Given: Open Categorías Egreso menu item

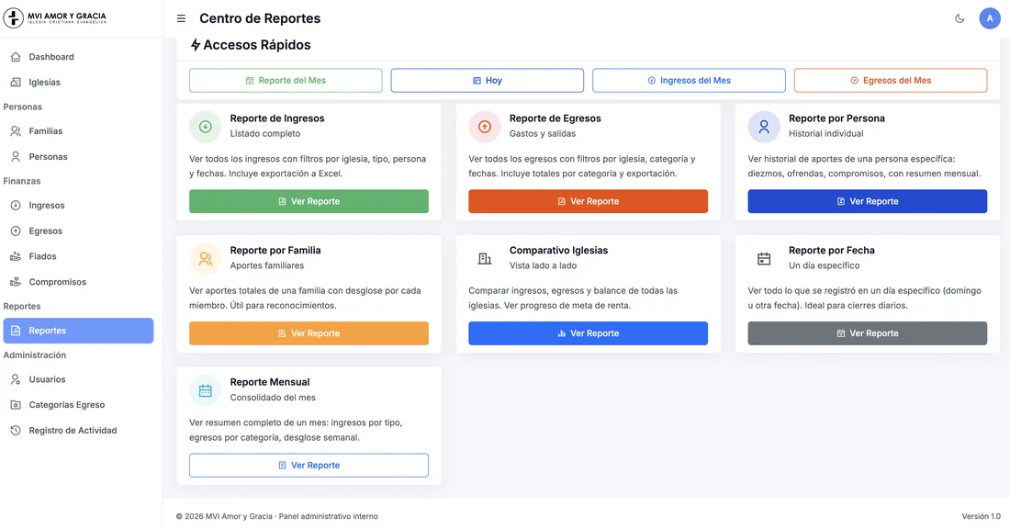Looking at the screenshot, I should click(79, 405).
